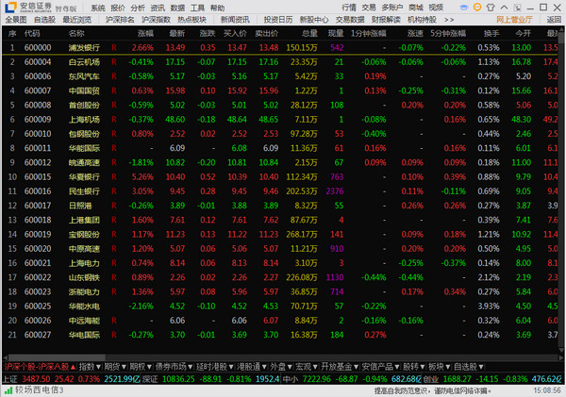This screenshot has width=566, height=397.
Task: Sort by the 换手 column header
Action: (491, 34)
